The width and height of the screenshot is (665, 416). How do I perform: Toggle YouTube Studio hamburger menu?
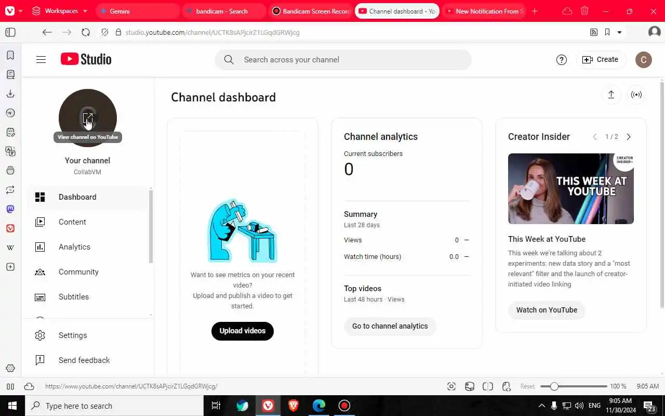(41, 60)
